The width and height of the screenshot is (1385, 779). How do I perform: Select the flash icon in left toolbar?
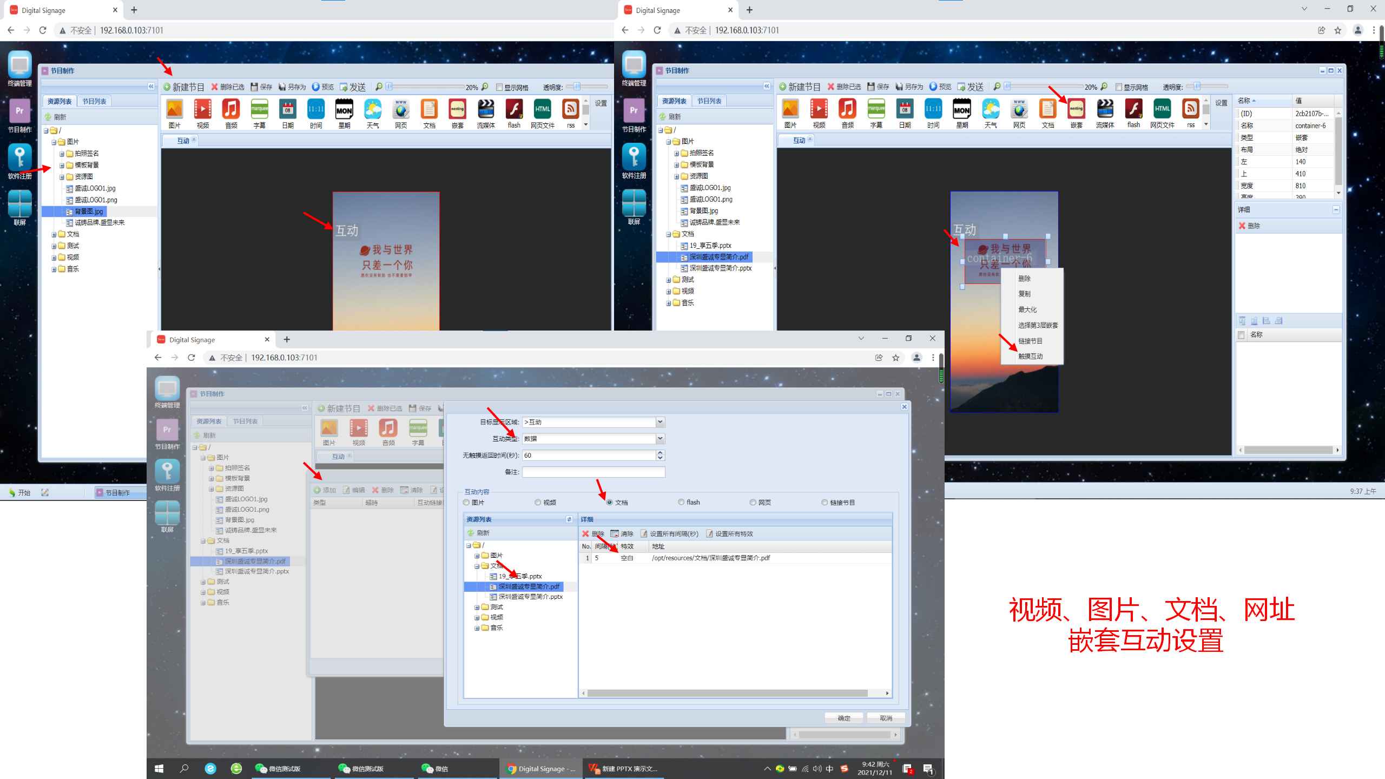point(513,110)
